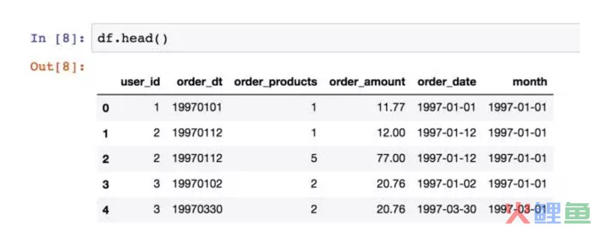Click the order_dt column header
605x227 pixels.
(199, 82)
